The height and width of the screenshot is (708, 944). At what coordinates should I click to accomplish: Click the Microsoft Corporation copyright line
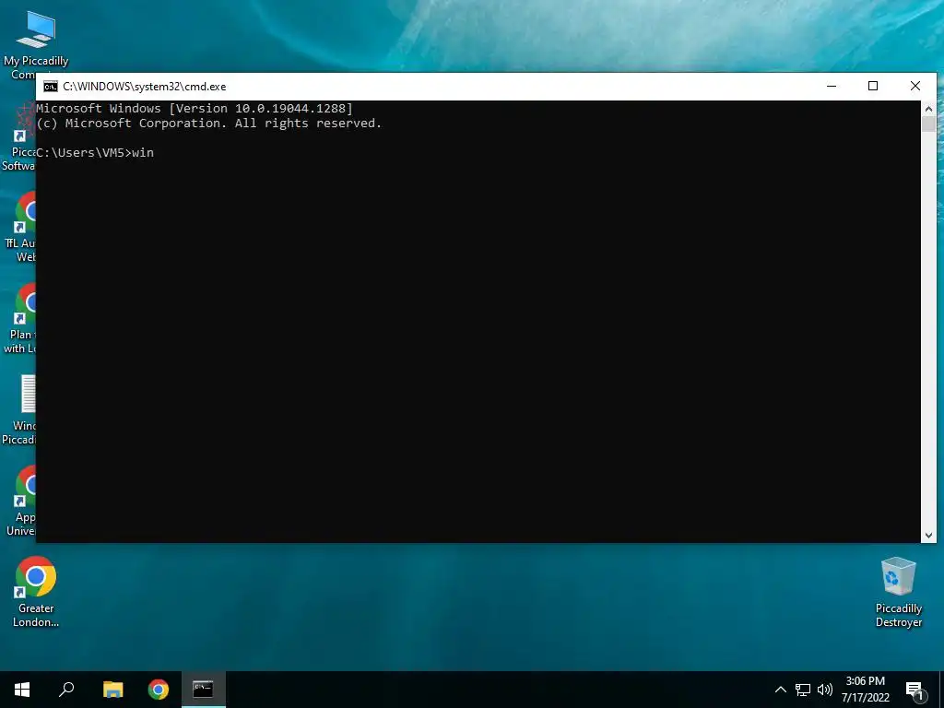209,123
